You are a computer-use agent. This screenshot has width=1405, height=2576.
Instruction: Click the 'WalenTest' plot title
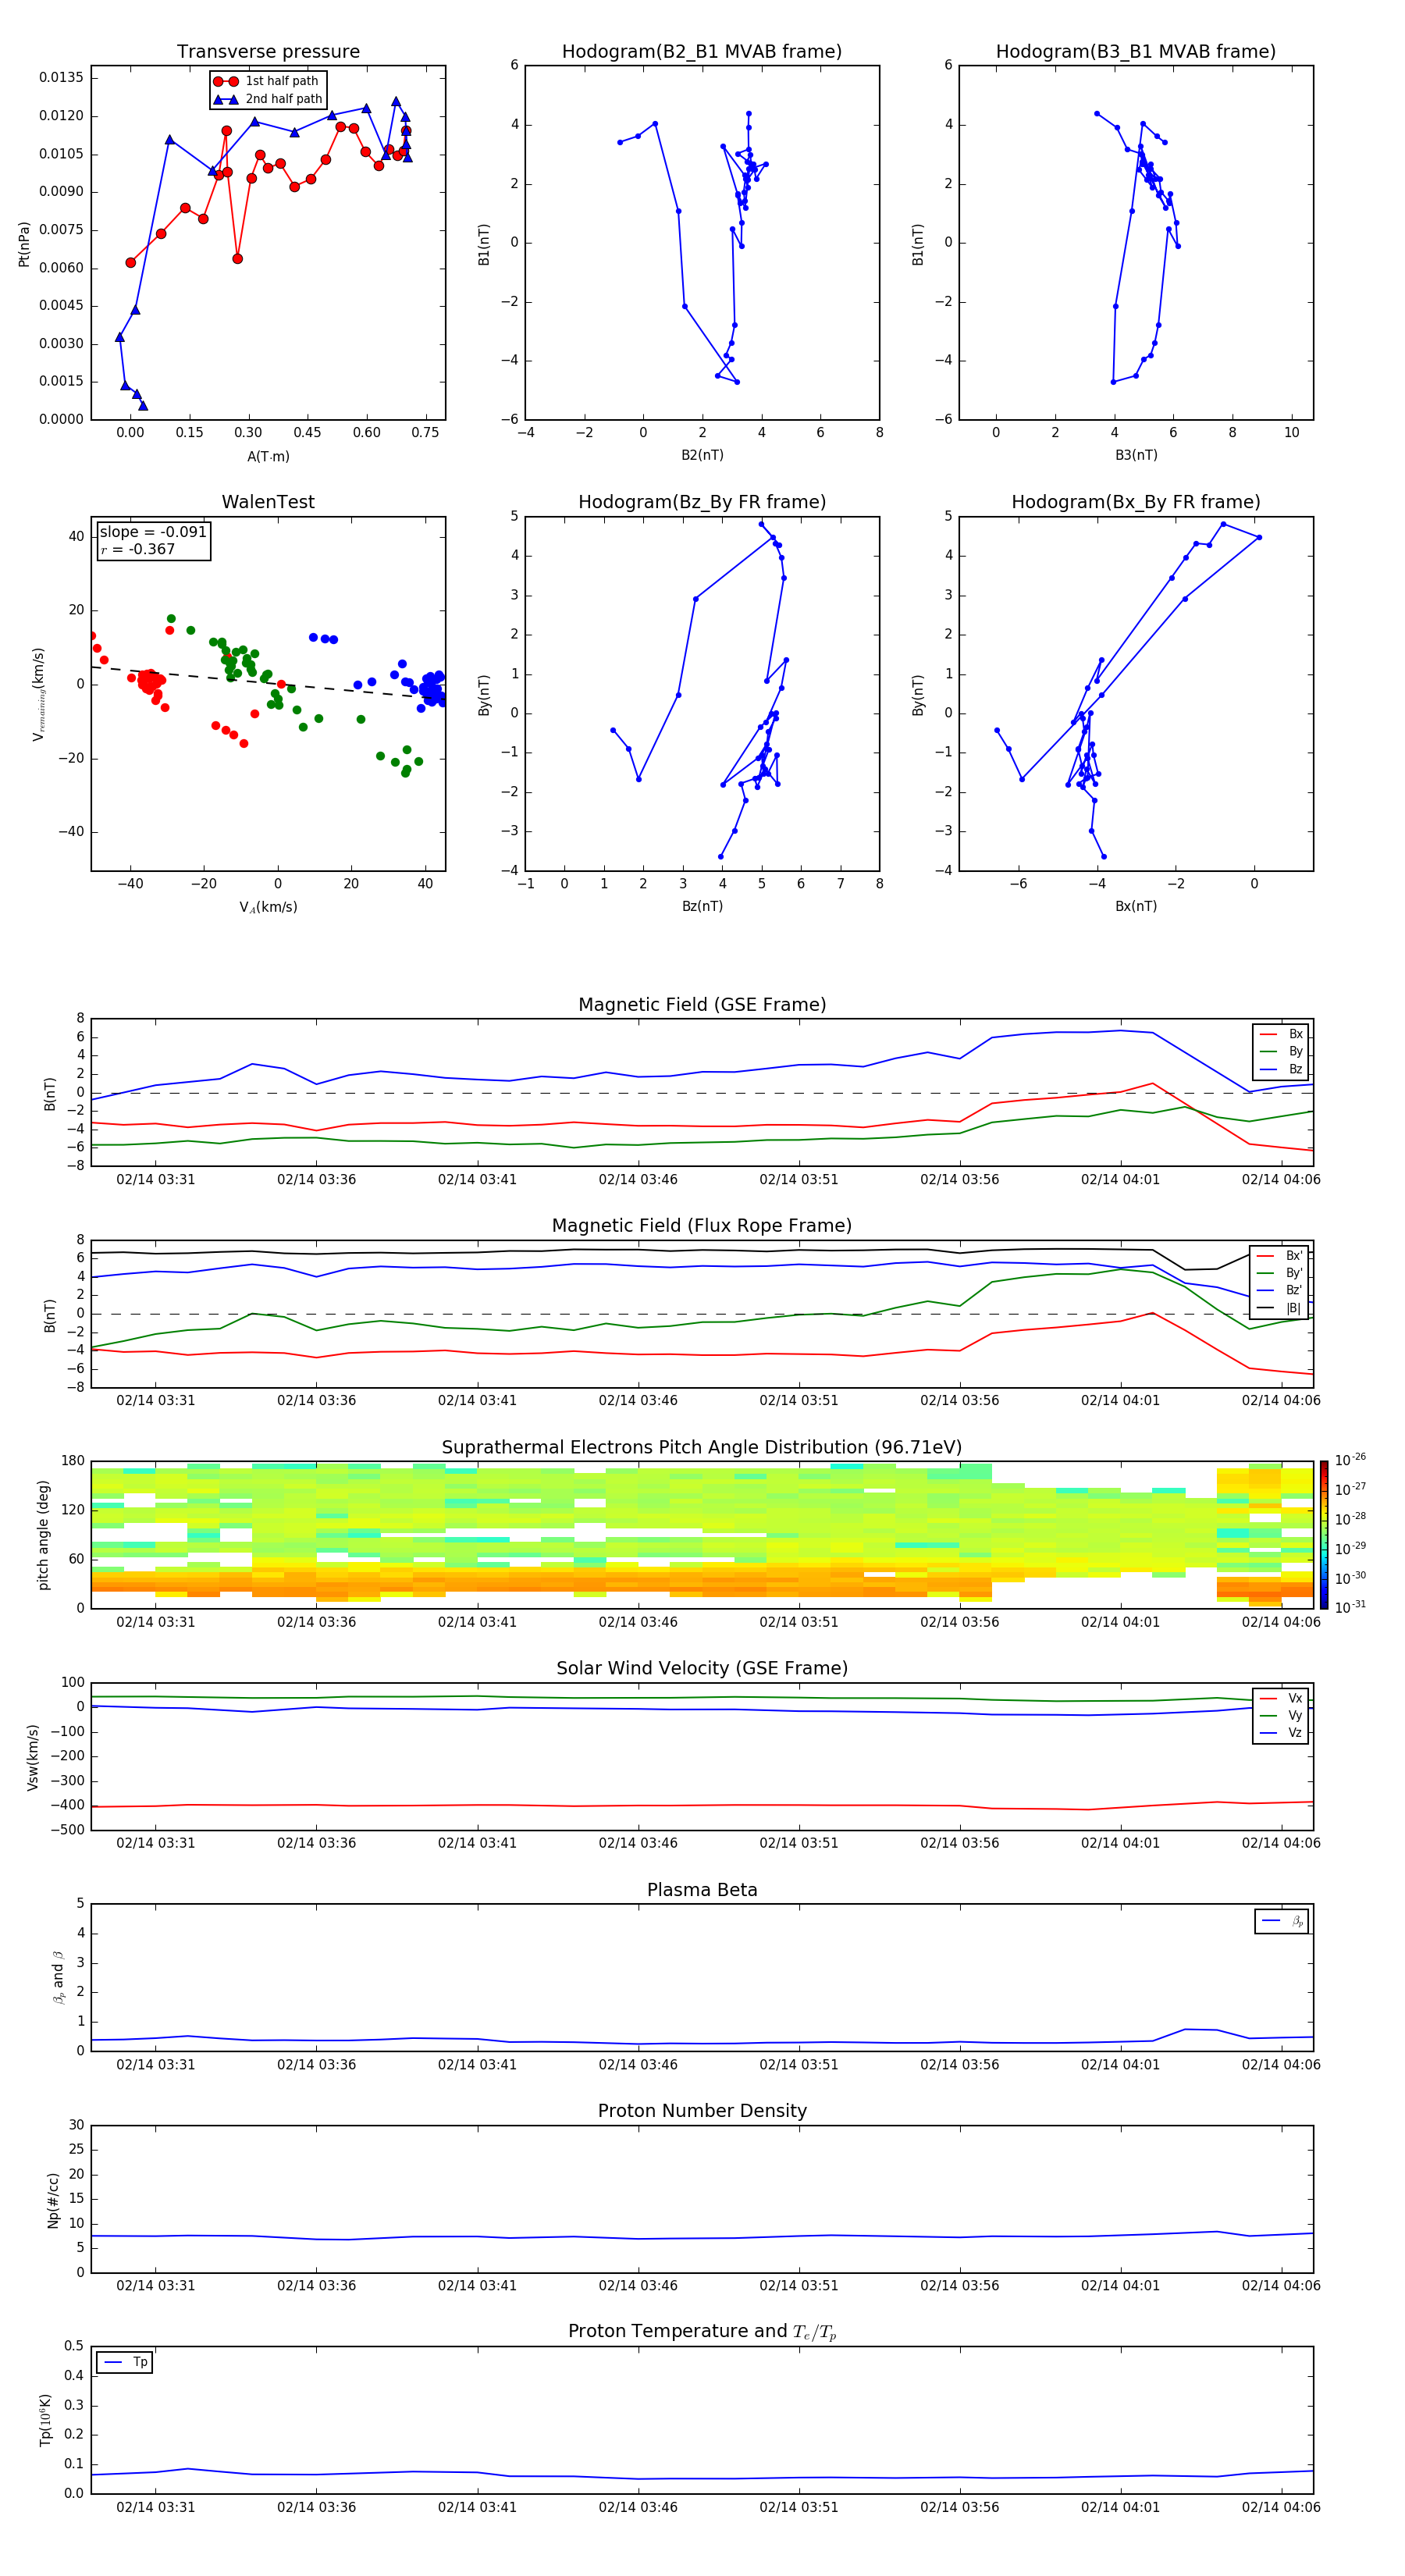click(x=268, y=502)
